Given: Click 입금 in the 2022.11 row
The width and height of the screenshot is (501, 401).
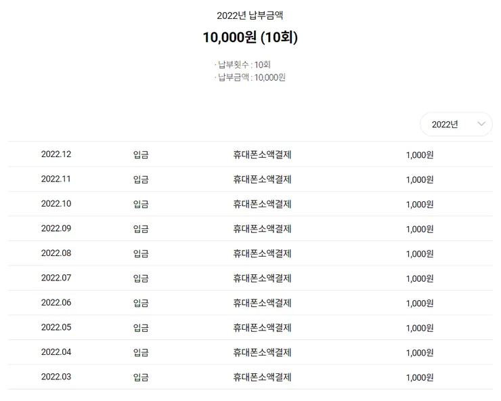Looking at the screenshot, I should pos(141,180).
